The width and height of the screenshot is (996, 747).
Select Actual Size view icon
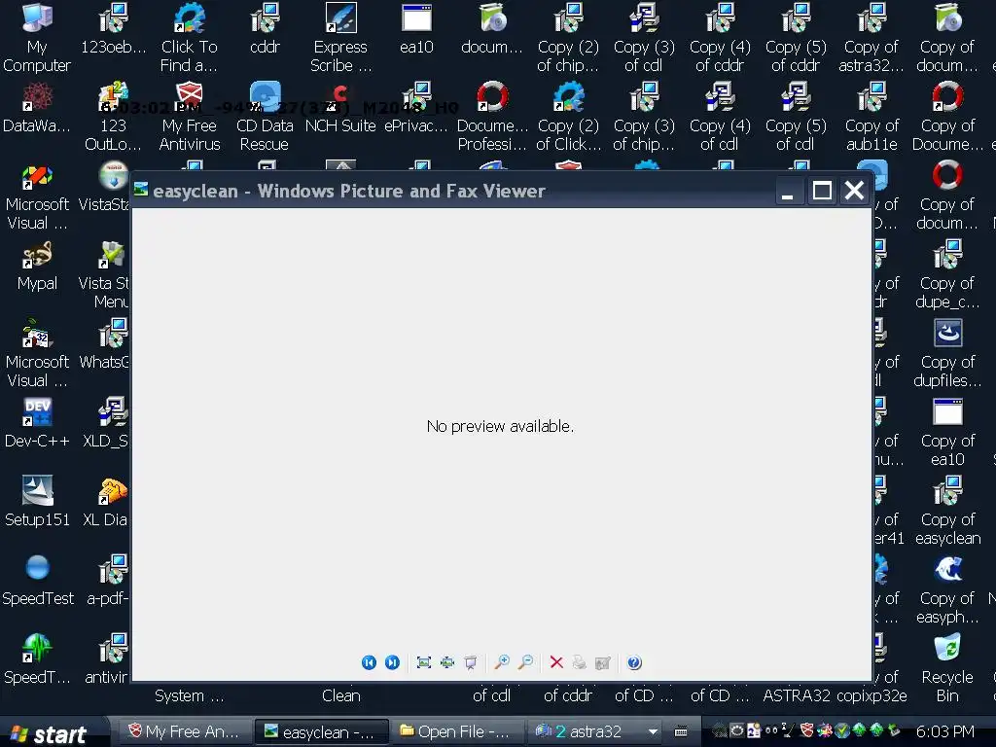447,662
